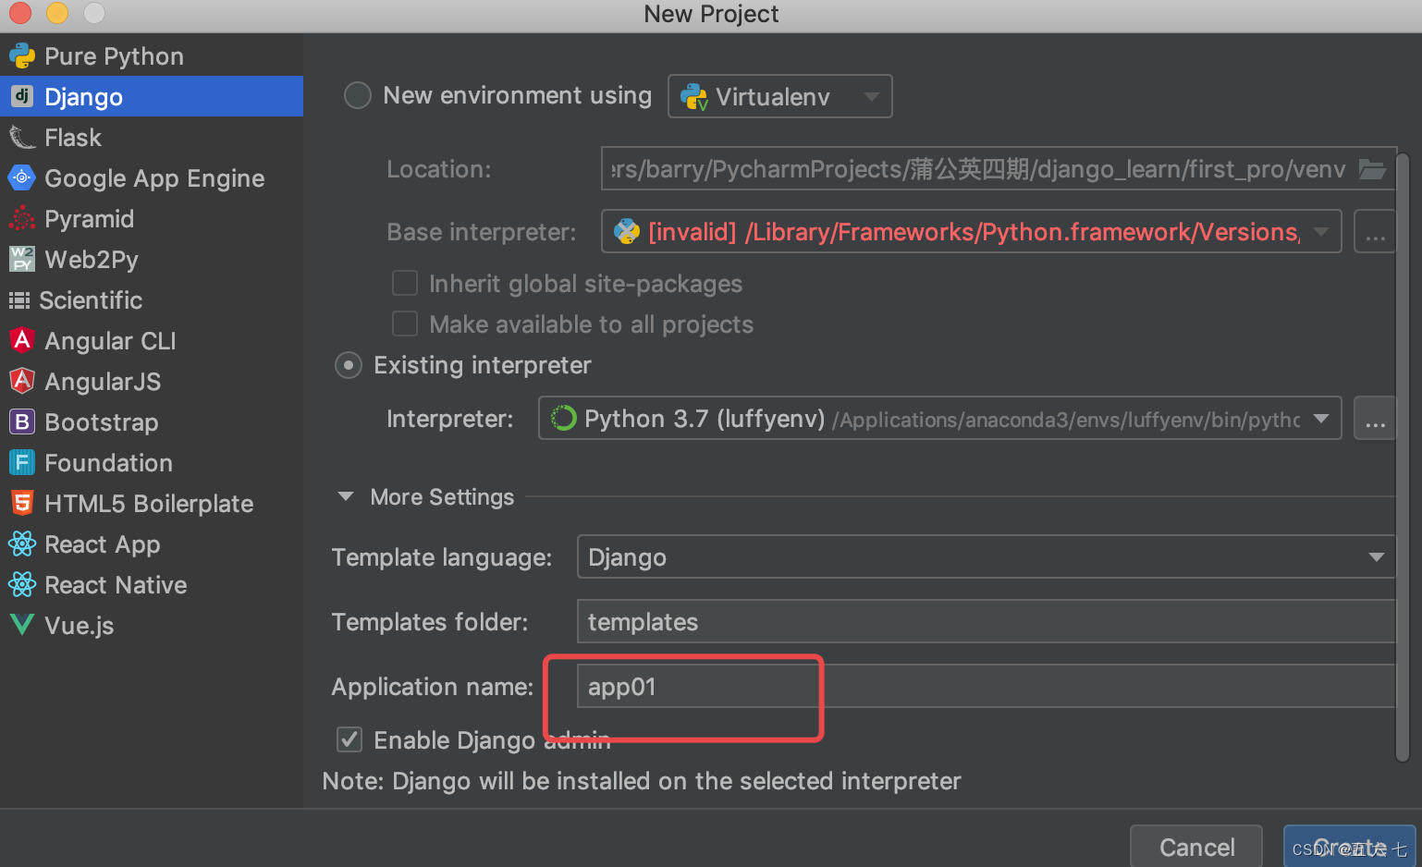Choose Google App Engine project type
1422x867 pixels.
(x=152, y=177)
